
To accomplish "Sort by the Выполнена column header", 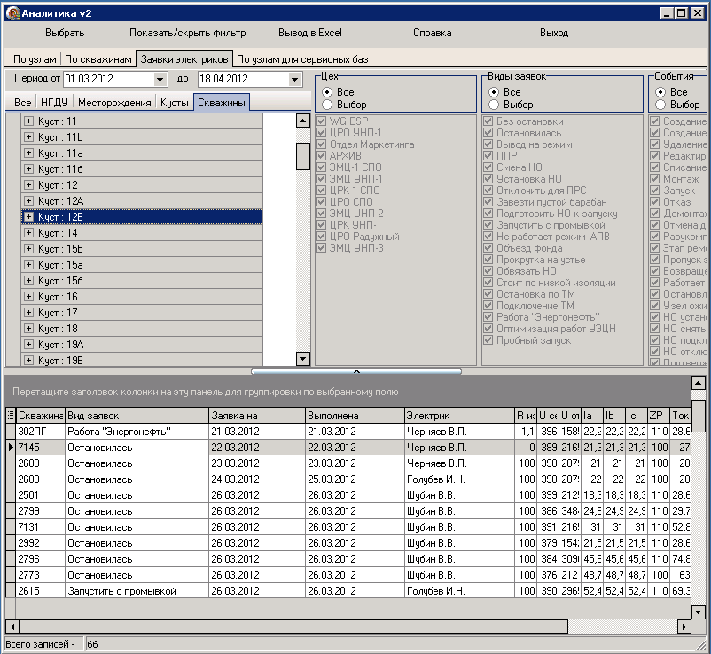I will [355, 416].
